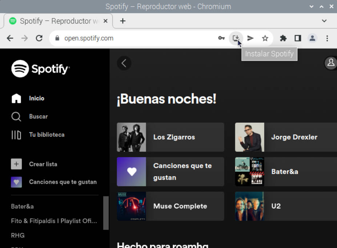
Task: Click the Crear lista plus button
Action: pyautogui.click(x=16, y=164)
